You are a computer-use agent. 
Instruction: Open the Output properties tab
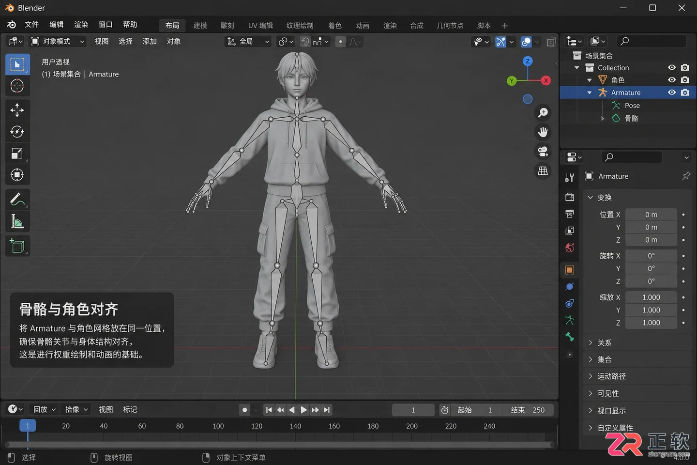[570, 214]
